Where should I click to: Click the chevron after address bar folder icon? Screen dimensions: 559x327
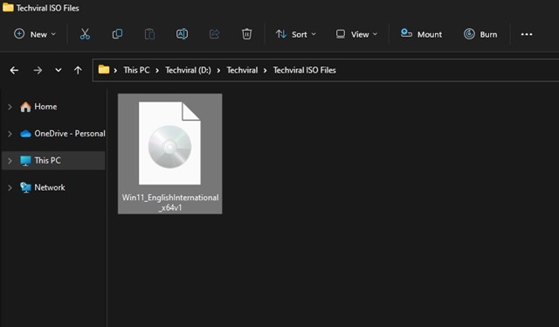115,70
